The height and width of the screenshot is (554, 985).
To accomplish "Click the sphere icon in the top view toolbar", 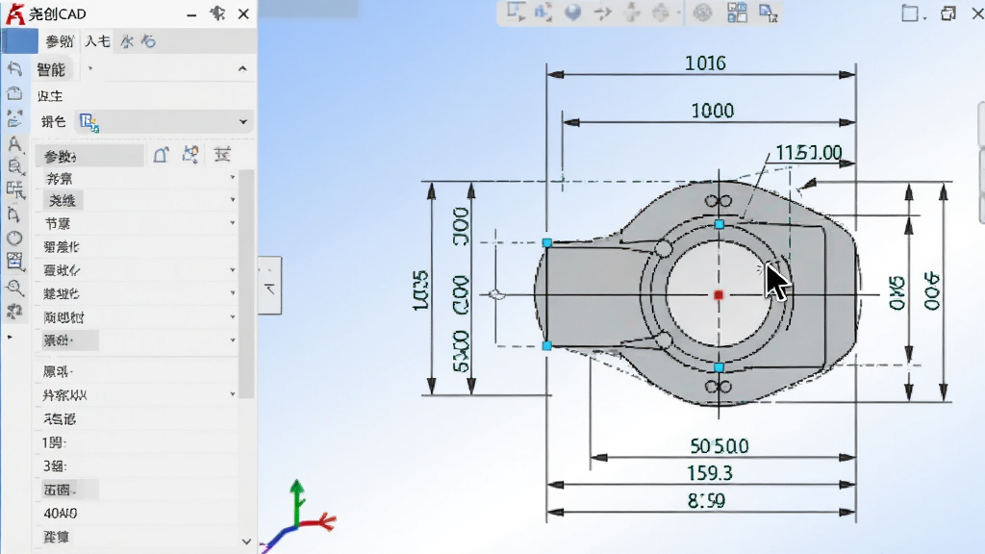I will [572, 13].
